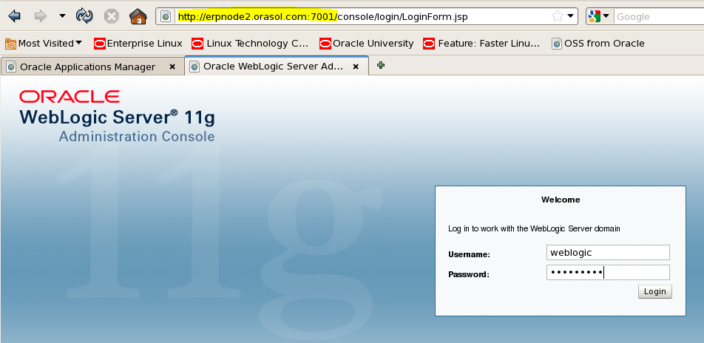The image size is (704, 343).
Task: Bookmark this page with the star
Action: click(557, 16)
